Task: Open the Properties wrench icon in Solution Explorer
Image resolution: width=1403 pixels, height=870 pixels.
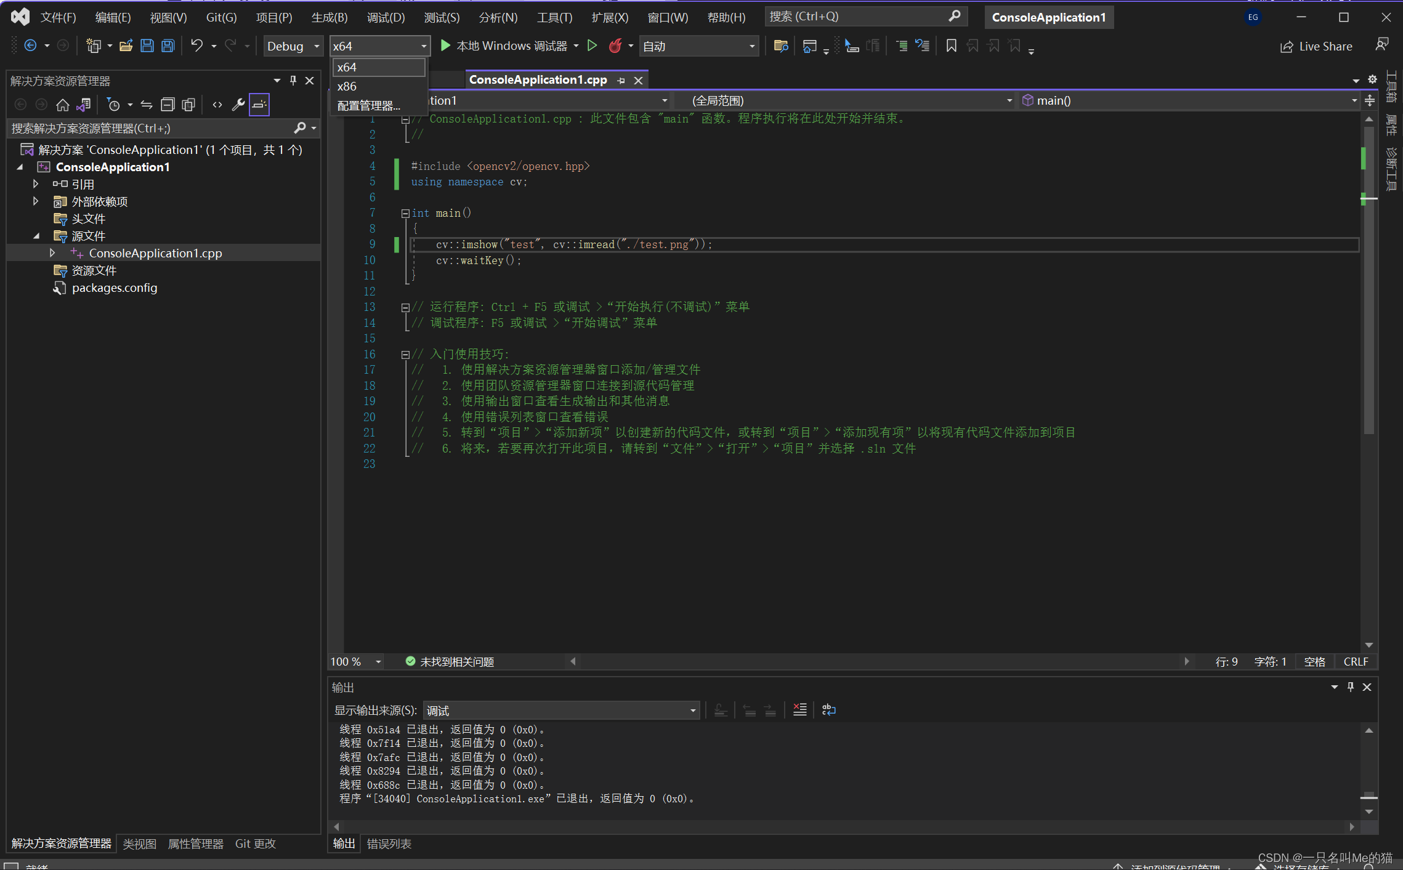Action: click(x=238, y=105)
